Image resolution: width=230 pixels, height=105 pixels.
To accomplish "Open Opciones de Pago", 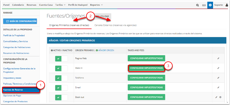I will pos(12,96).
